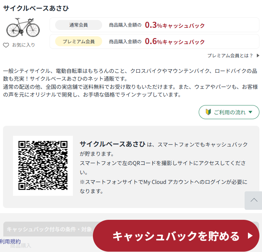Select the 商品購入 item
Screen dimensions: 262x252
[21, 245]
